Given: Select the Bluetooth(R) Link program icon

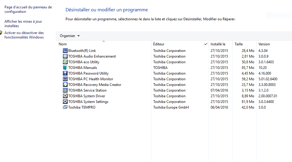Looking at the screenshot, I should click(x=65, y=50).
